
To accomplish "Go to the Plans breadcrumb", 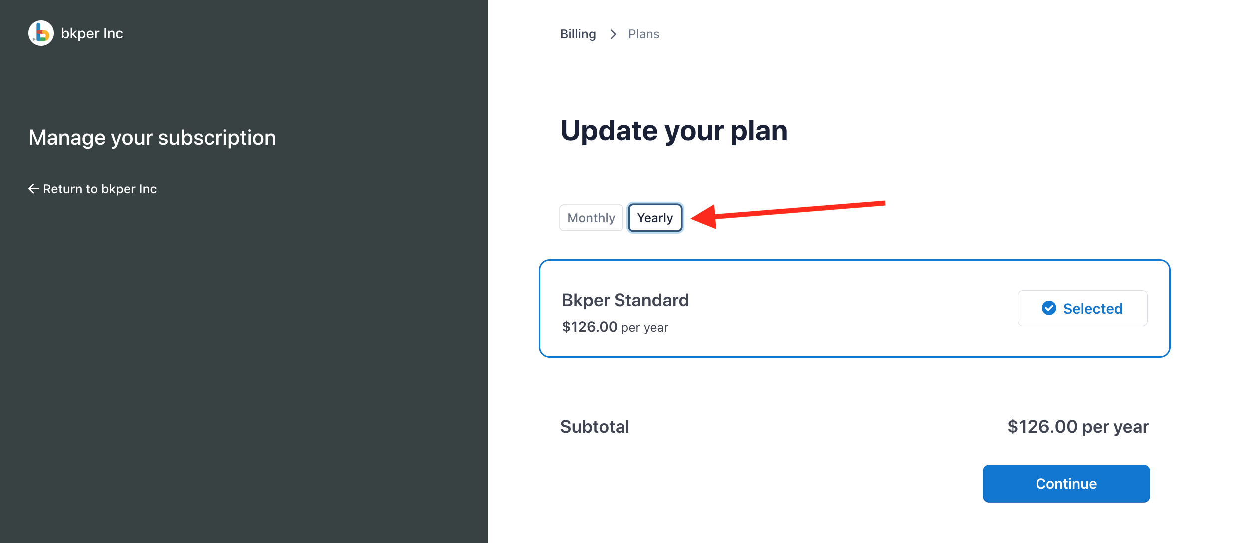I will click(x=643, y=34).
